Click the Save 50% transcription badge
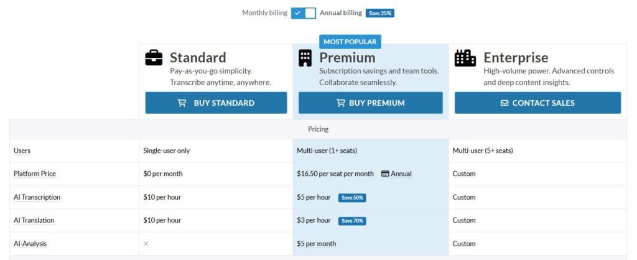Screen dimensions: 637x260 tap(352, 198)
